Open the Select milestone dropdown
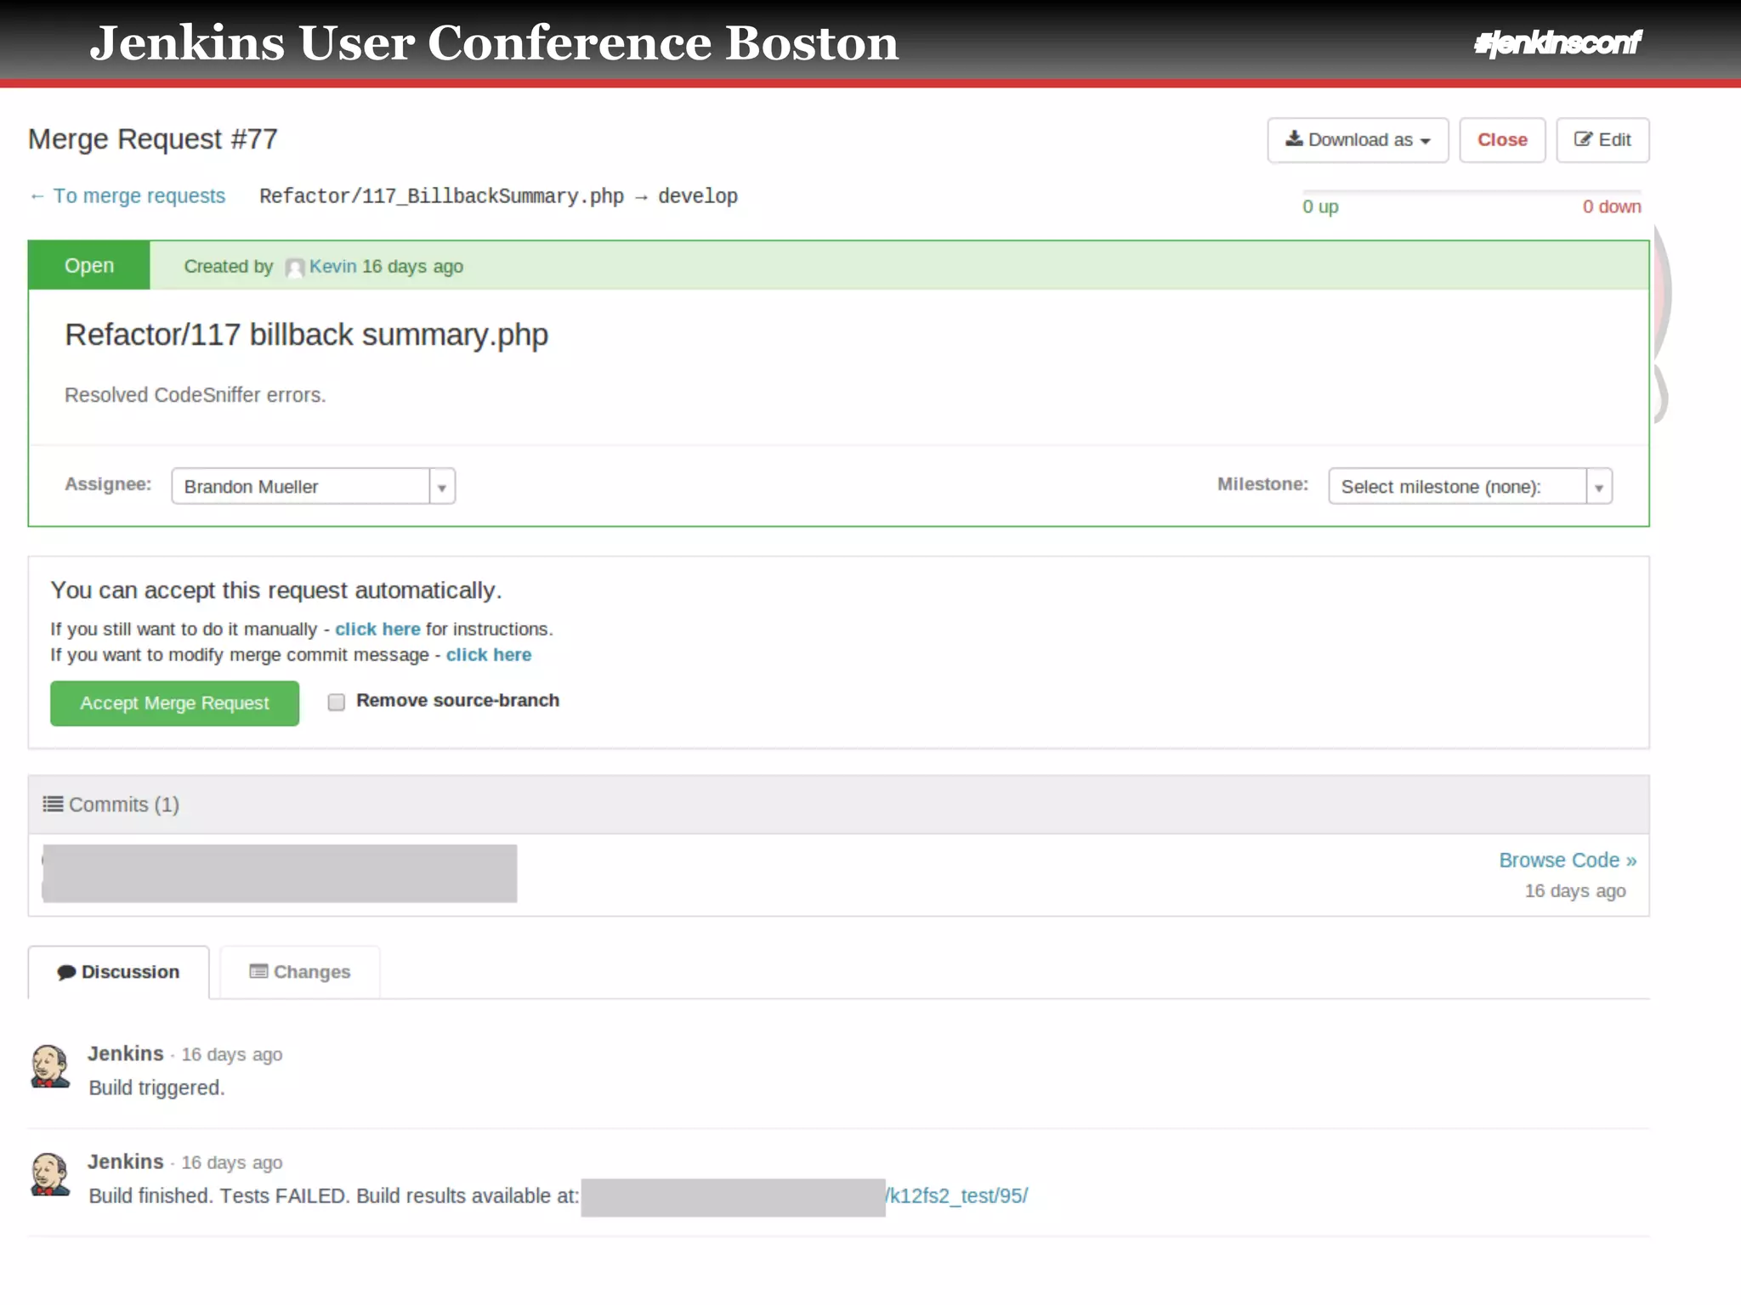1741x1305 pixels. point(1470,486)
